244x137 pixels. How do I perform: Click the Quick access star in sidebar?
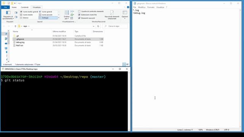coord(6,34)
